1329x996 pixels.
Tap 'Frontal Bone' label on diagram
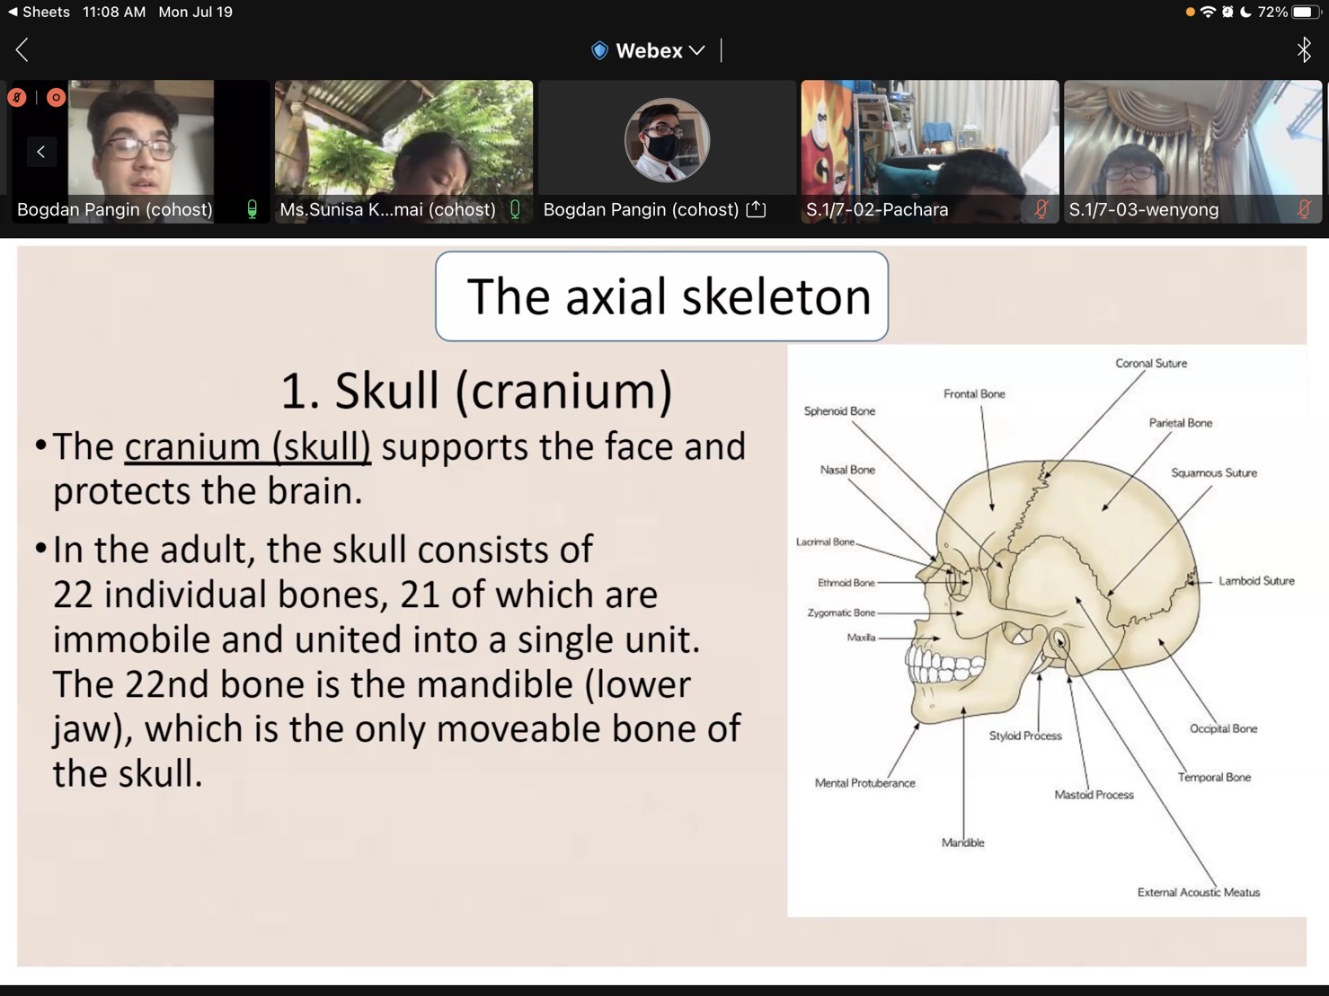tap(974, 394)
